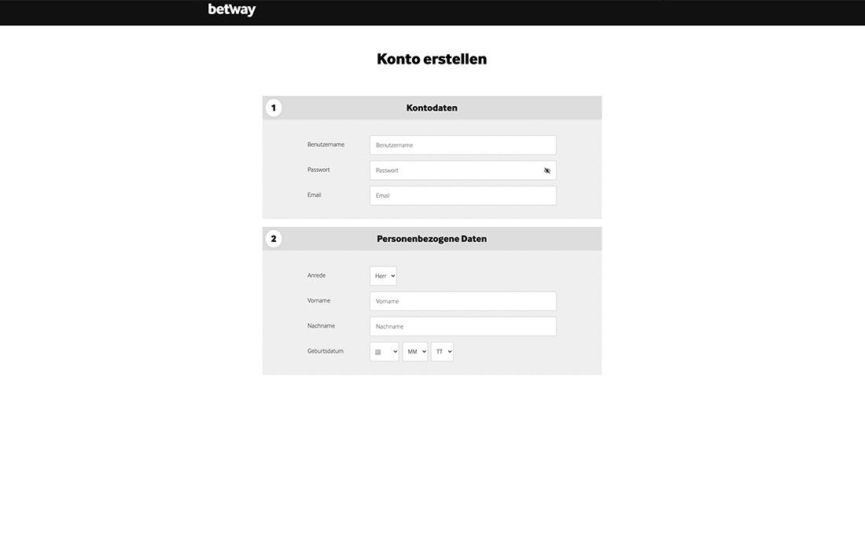Click inside the Vorname input field
865x550 pixels.
[x=462, y=301]
